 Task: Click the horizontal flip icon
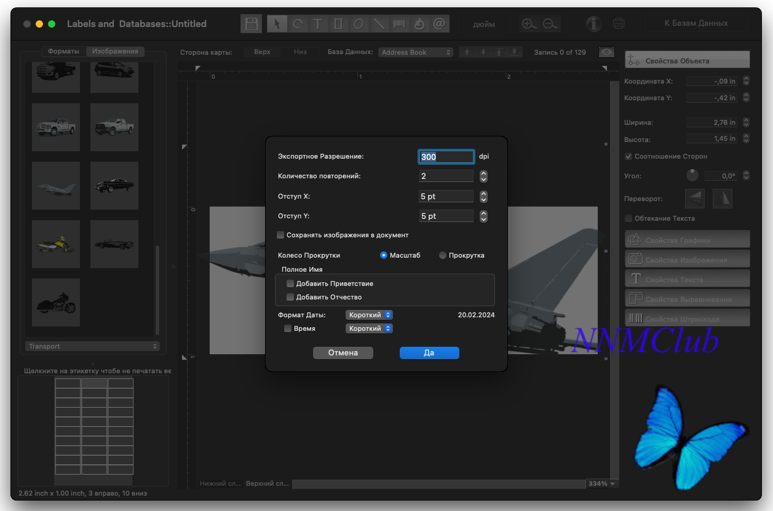pos(695,198)
